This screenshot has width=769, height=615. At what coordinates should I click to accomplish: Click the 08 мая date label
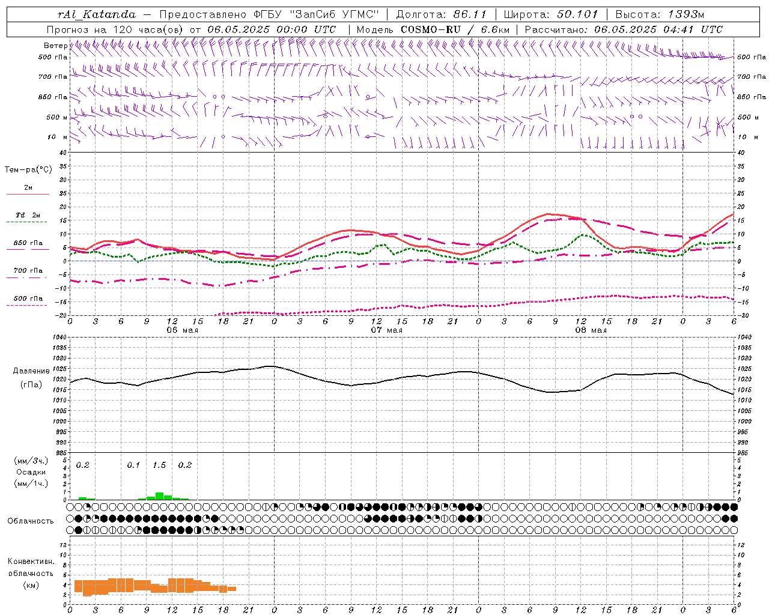pyautogui.click(x=591, y=330)
